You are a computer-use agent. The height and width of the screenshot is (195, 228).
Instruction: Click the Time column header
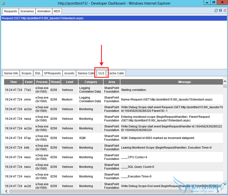pos(13,82)
